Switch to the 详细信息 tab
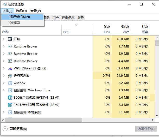This screenshot has height=137, width=159. point(68,18)
